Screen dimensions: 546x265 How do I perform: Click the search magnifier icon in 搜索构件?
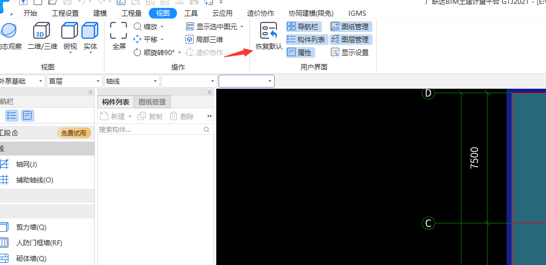207,130
